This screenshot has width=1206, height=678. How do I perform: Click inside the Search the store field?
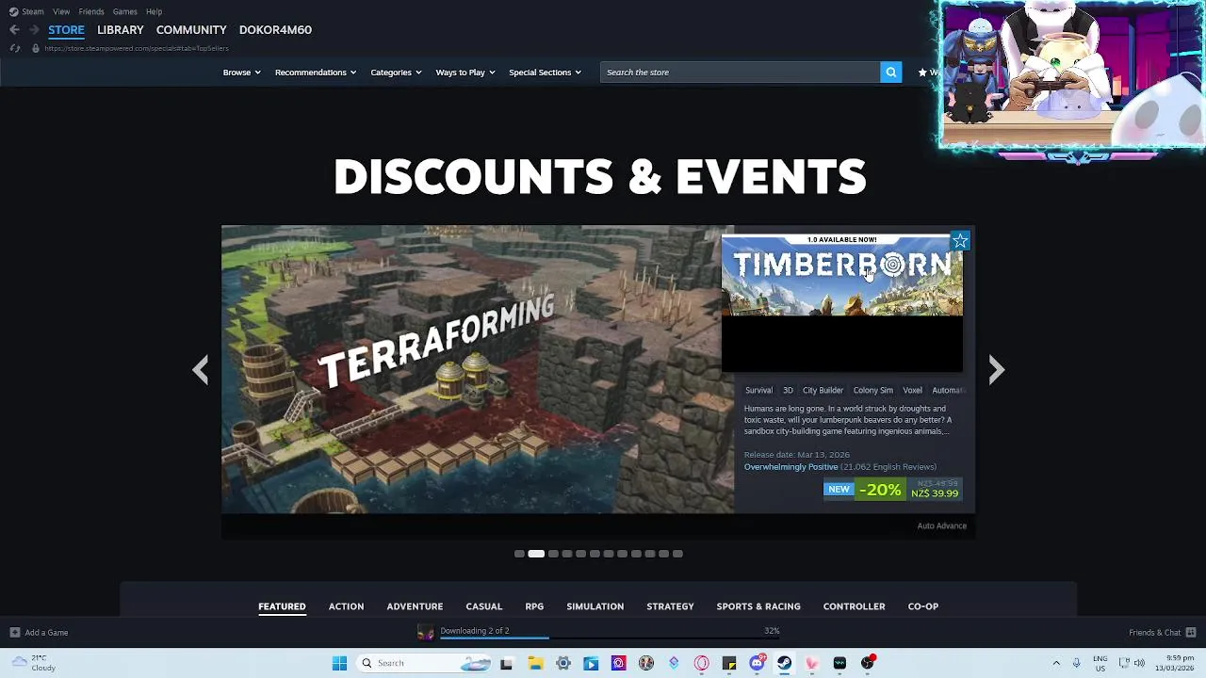coord(740,73)
